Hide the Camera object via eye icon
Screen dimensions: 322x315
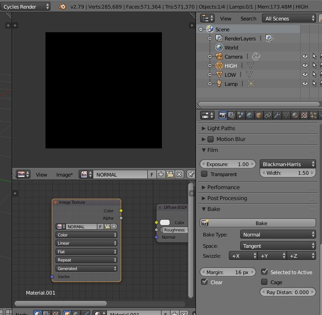[305, 56]
